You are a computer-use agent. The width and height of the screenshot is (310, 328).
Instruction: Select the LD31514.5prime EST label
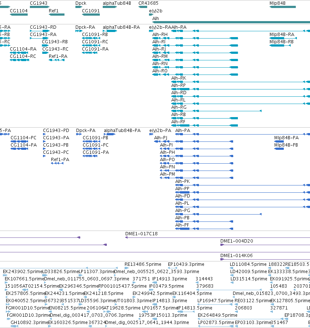pyautogui.click(x=249, y=279)
